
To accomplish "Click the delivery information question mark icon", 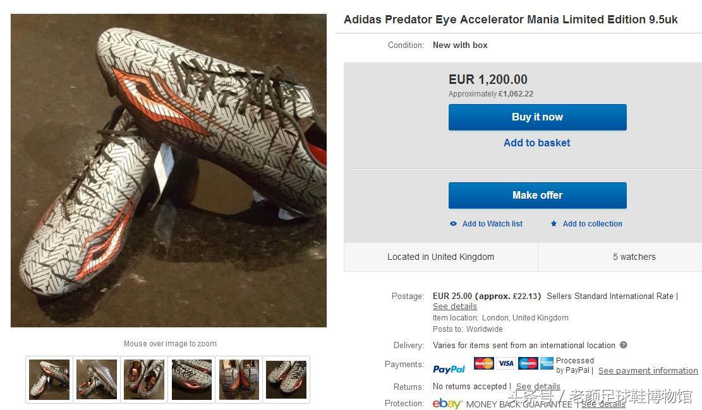I will [624, 345].
